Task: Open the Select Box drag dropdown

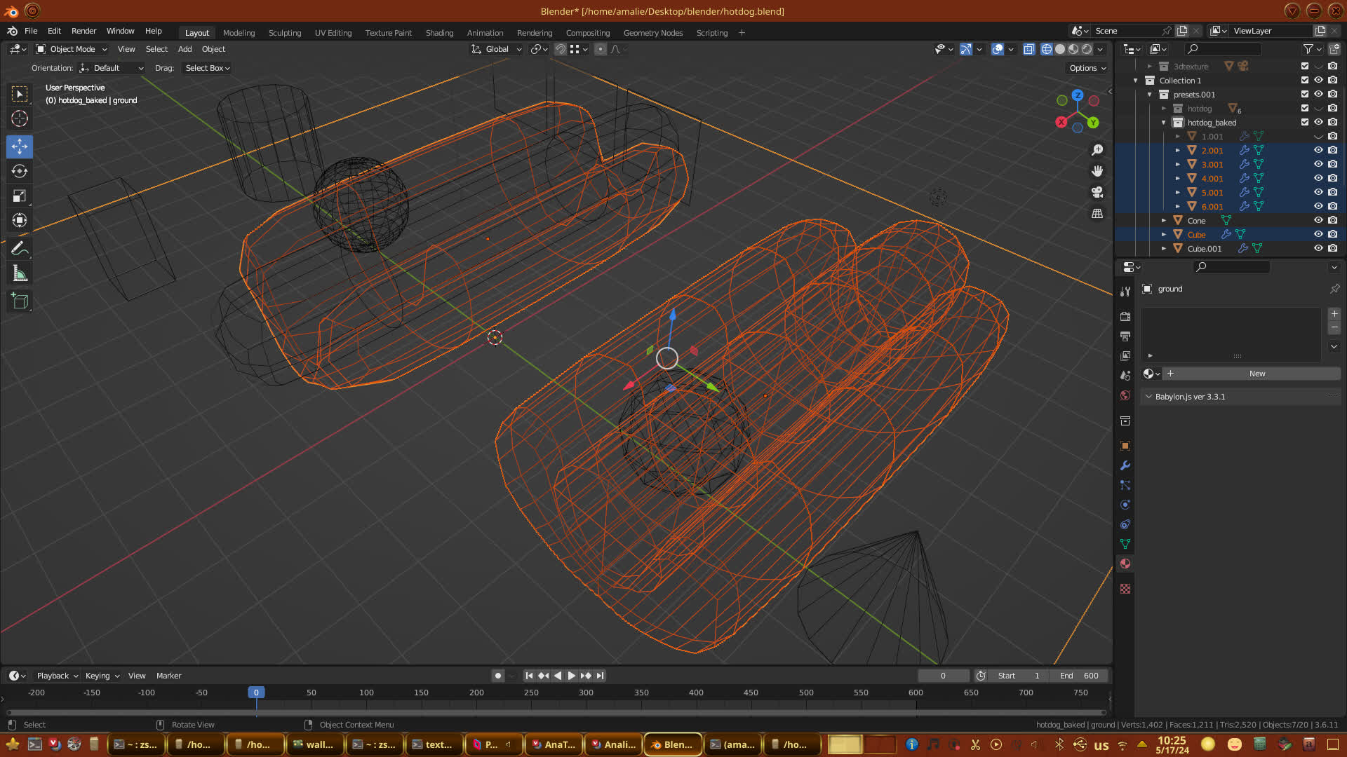Action: 207,68
